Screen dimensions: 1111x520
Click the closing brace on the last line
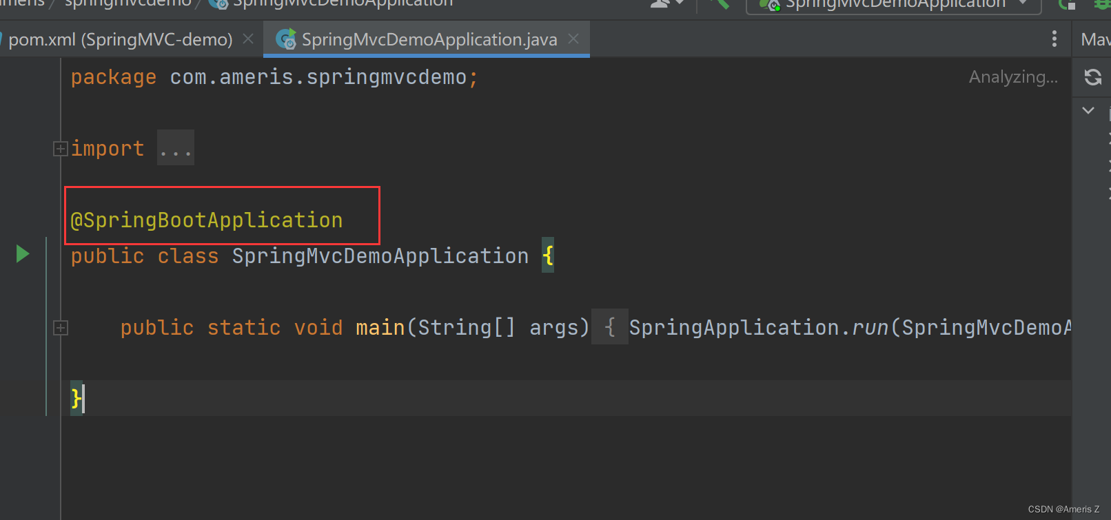tap(76, 399)
